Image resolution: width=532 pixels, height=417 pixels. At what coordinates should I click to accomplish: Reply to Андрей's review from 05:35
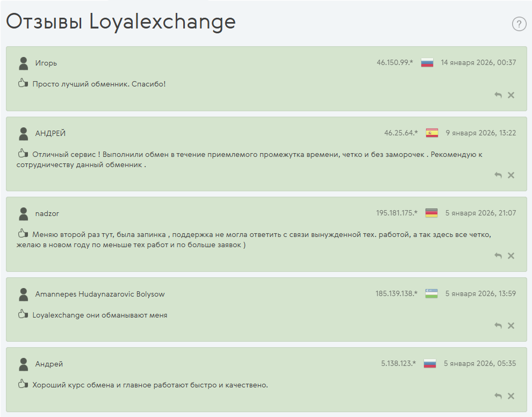(498, 396)
